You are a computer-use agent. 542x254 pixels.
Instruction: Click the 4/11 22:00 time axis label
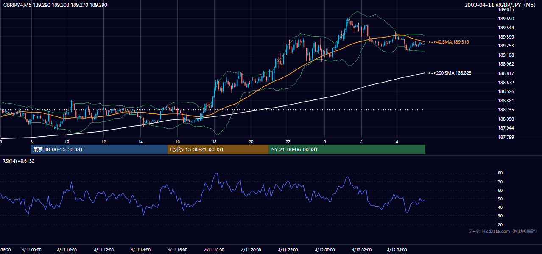[x=288, y=250]
